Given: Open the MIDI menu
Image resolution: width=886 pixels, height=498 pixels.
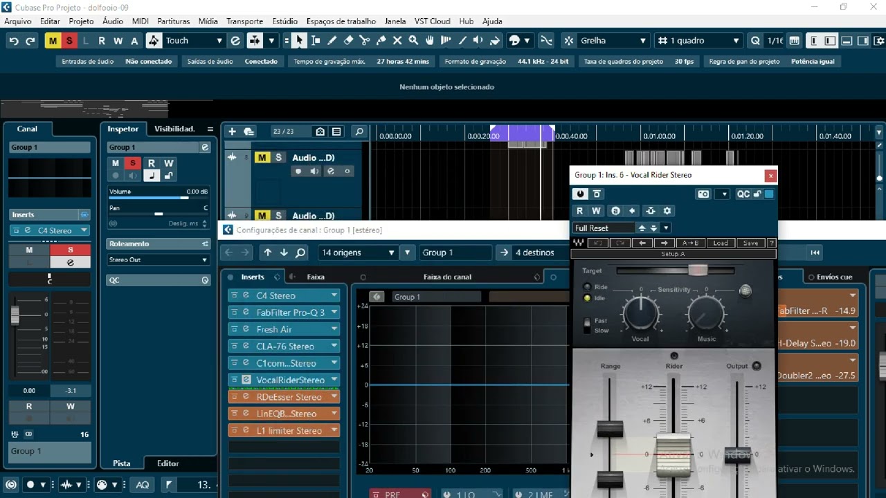Looking at the screenshot, I should [141, 21].
